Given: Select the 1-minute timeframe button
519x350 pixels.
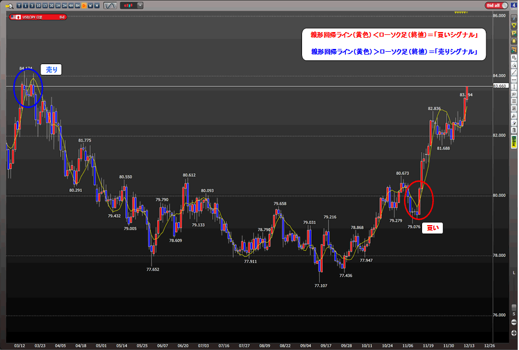Looking at the screenshot, I should tap(25, 6).
